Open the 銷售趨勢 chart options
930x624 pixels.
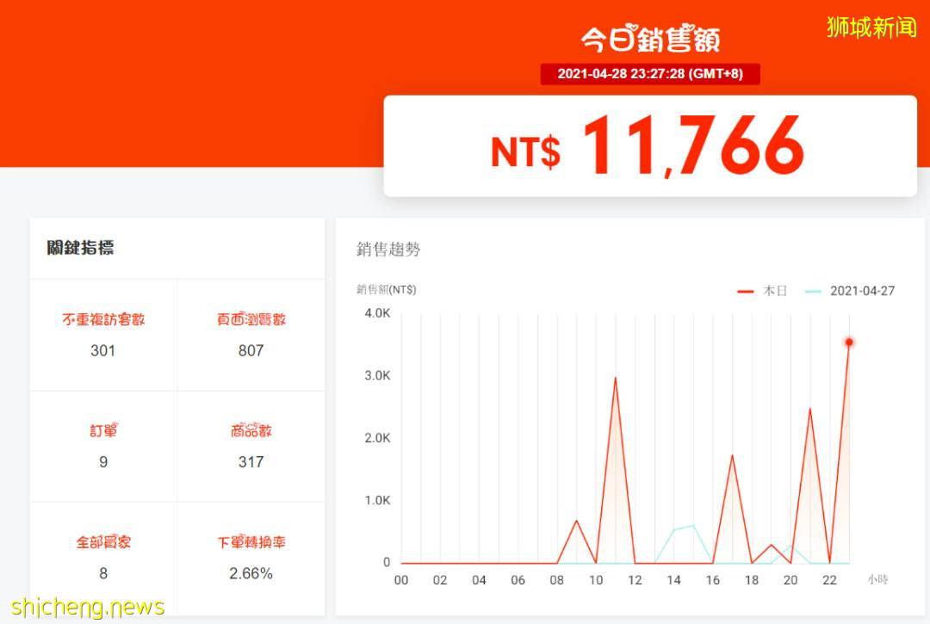pos(389,250)
